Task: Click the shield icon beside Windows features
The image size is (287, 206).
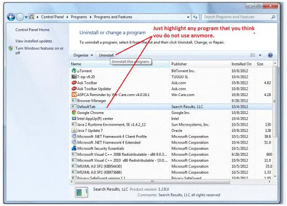Action: 11,48
